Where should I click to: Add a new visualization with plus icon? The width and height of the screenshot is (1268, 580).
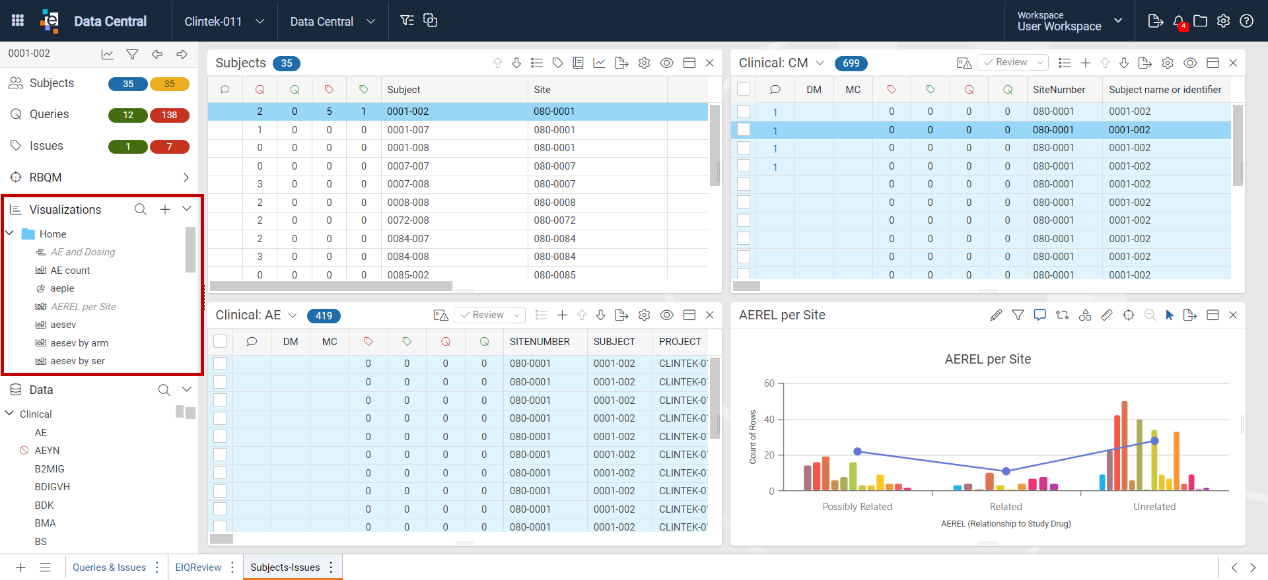(165, 209)
